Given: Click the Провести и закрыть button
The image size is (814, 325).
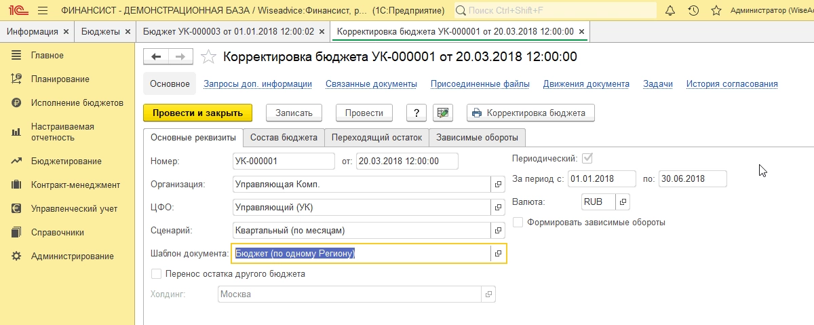Looking at the screenshot, I should (x=198, y=113).
